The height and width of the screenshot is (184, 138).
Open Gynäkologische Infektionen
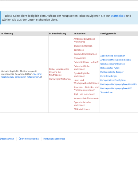[82, 75]
